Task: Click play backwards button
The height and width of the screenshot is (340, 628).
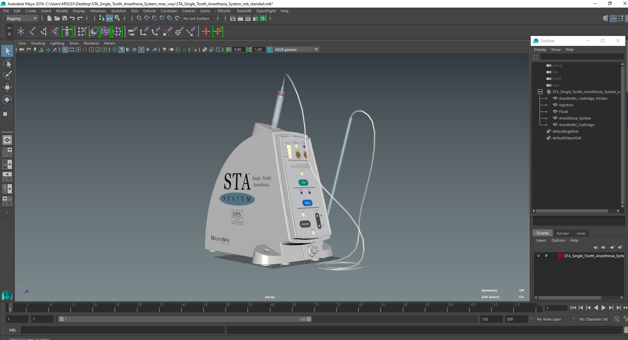Action: pyautogui.click(x=596, y=308)
